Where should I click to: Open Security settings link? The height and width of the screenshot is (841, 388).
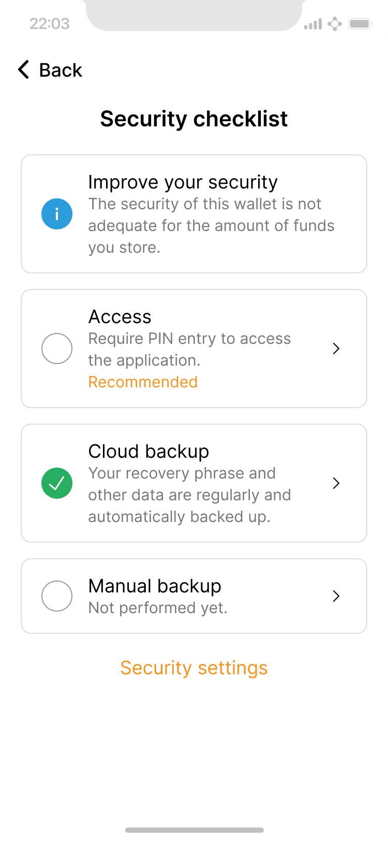tap(194, 668)
